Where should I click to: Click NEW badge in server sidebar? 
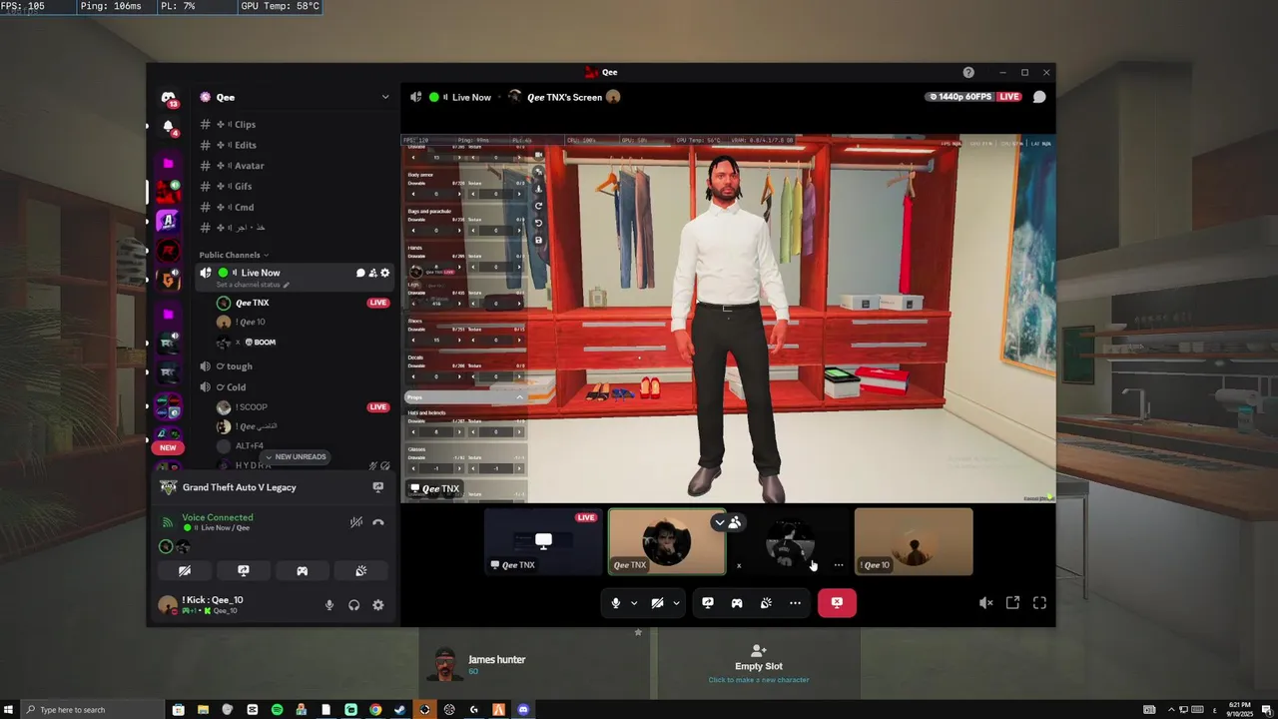point(168,447)
